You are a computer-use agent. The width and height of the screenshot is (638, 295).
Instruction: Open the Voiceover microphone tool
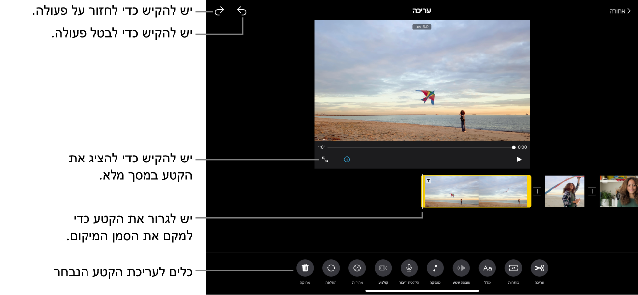tap(409, 268)
